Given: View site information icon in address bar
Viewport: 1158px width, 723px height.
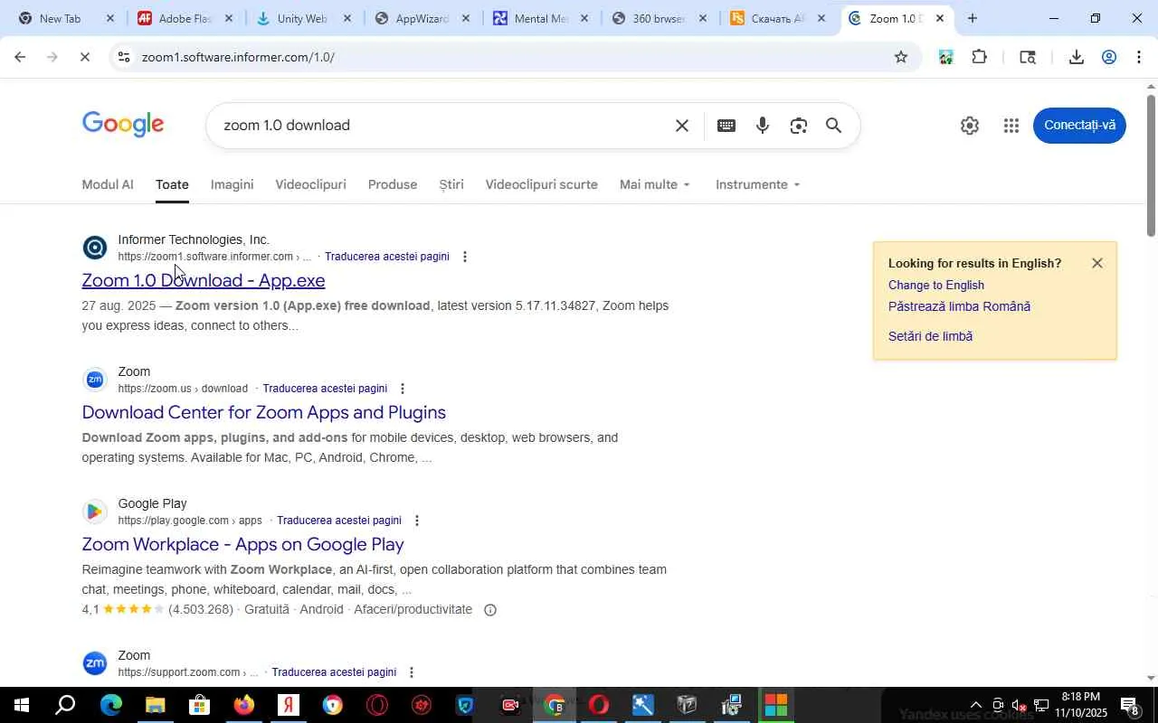Looking at the screenshot, I should point(124,57).
